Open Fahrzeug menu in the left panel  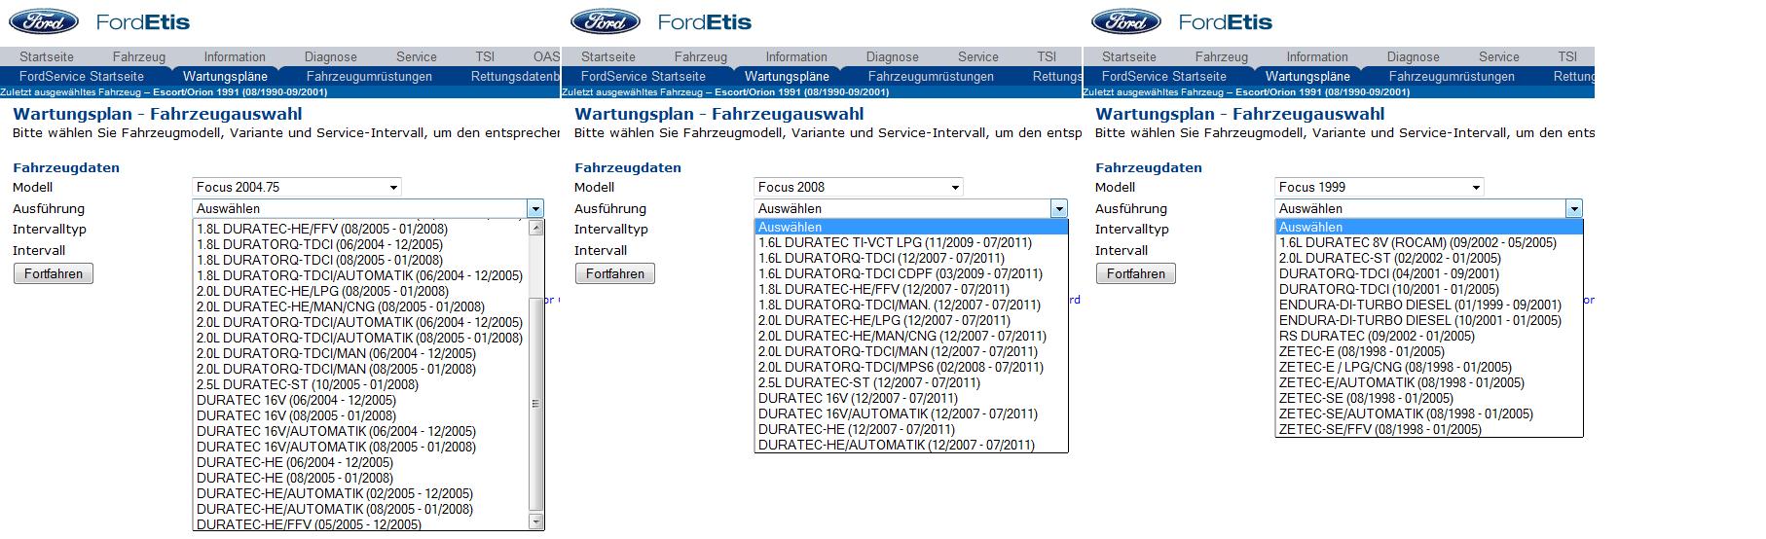coord(139,56)
